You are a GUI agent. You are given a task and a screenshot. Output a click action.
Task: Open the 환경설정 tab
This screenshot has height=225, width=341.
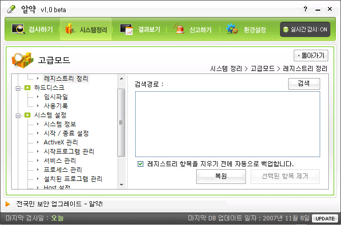click(x=246, y=29)
